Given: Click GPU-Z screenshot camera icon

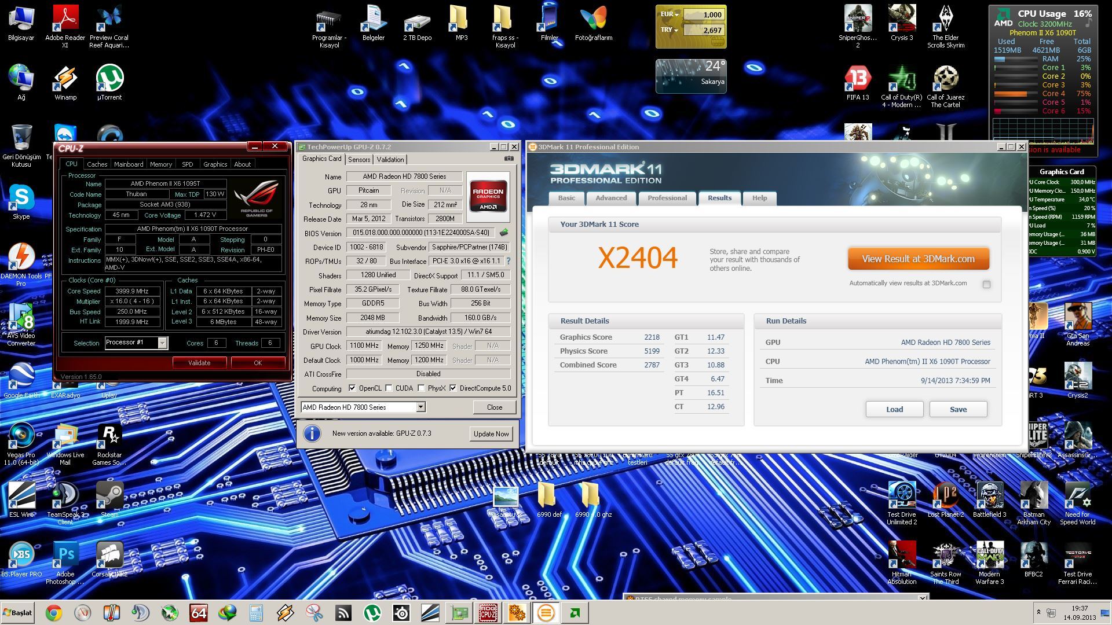Looking at the screenshot, I should (x=509, y=159).
